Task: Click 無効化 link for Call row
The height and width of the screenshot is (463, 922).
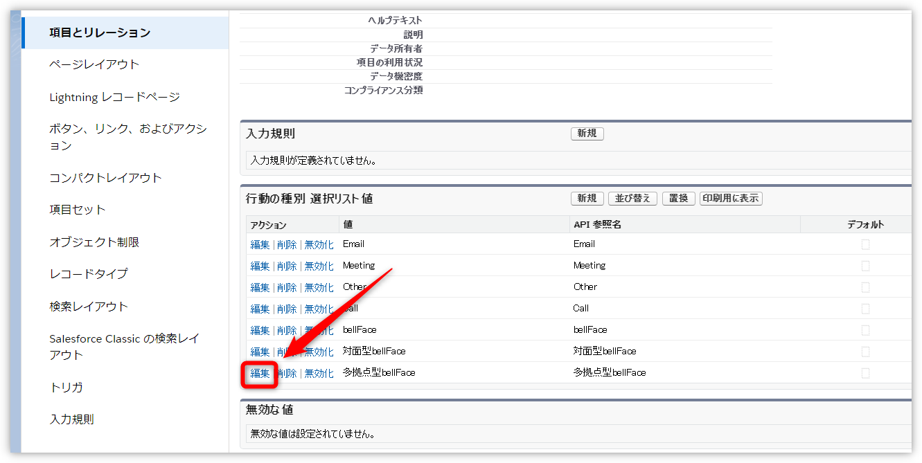Action: pos(319,309)
